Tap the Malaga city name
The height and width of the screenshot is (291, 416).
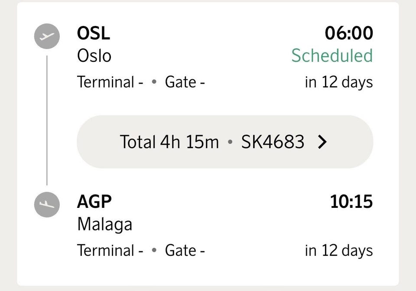tap(104, 225)
